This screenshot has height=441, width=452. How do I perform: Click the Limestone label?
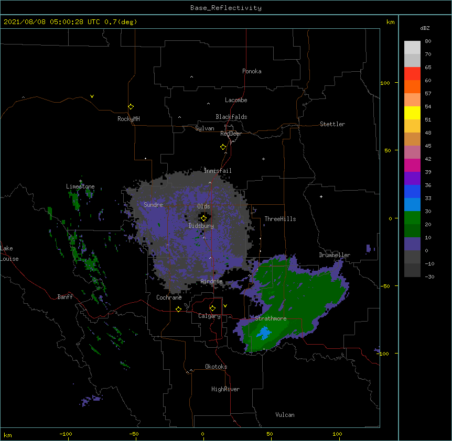tap(80, 186)
